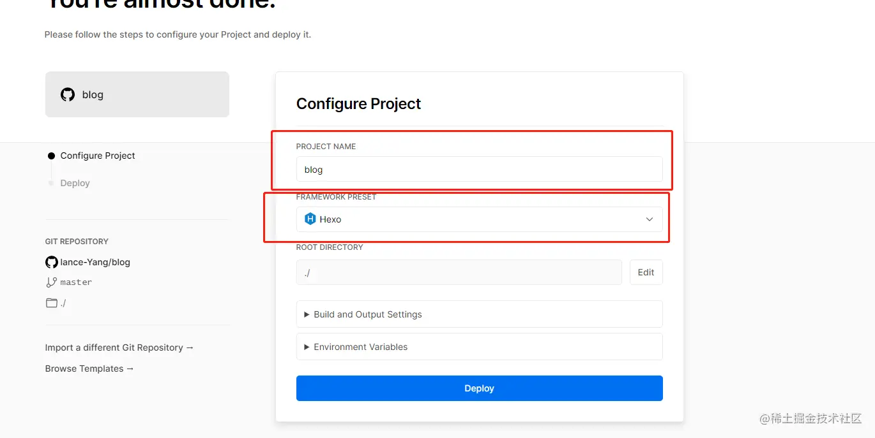Focus the Project Name input field
The image size is (875, 438).
479,170
